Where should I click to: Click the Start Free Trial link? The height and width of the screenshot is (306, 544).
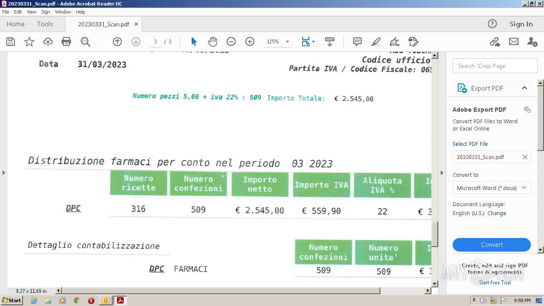pos(495,283)
